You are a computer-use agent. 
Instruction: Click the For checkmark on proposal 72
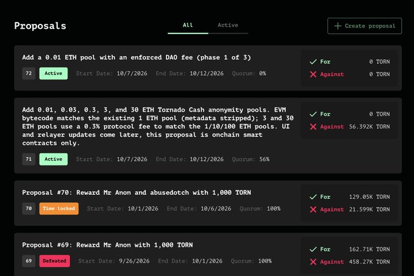(313, 62)
